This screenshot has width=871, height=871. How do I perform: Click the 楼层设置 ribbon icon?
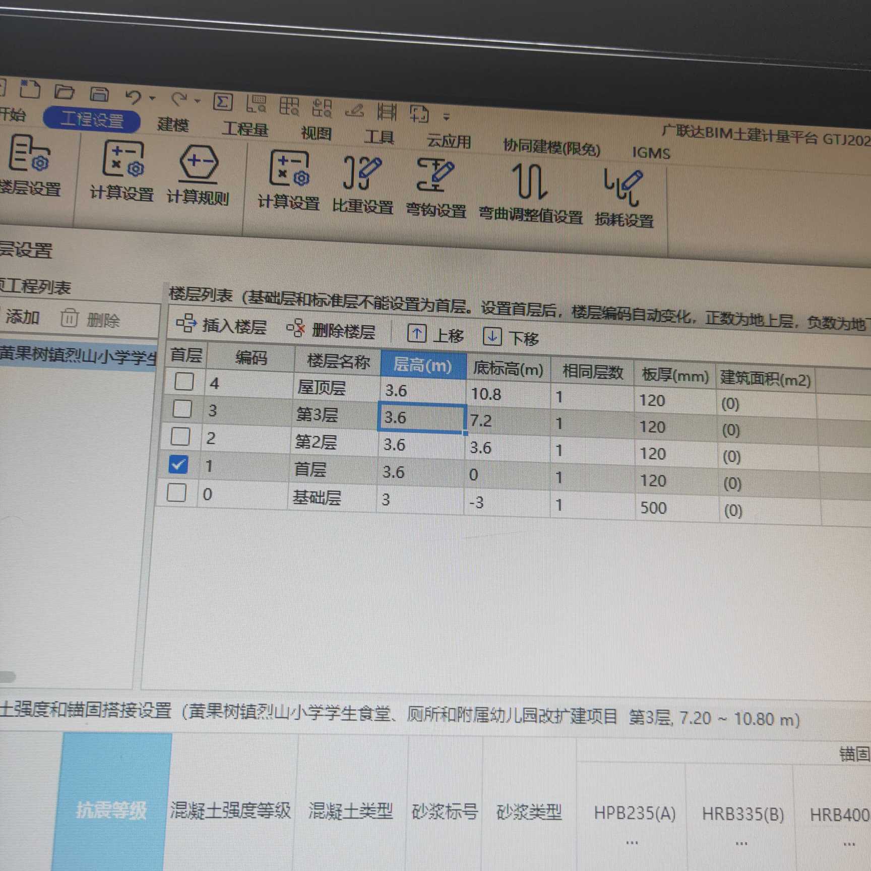tap(29, 165)
